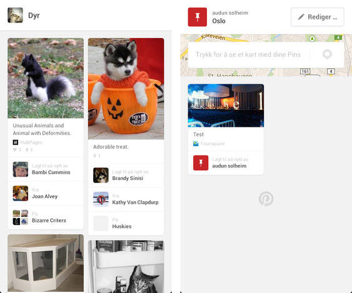
Task: Open the Bizarre Criters board
Action: click(49, 221)
